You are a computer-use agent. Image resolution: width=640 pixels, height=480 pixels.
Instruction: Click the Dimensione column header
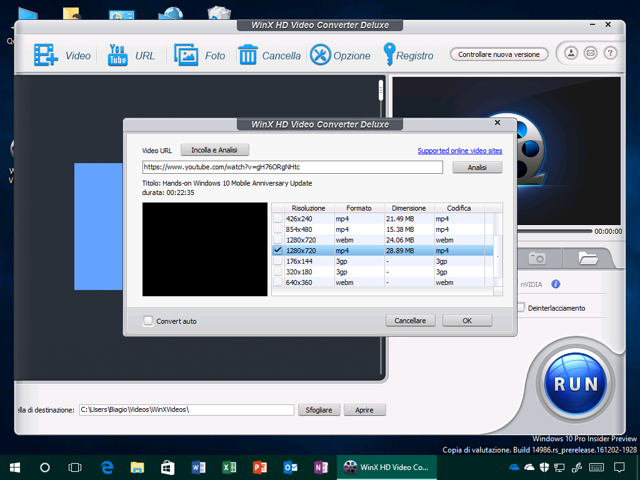(409, 207)
